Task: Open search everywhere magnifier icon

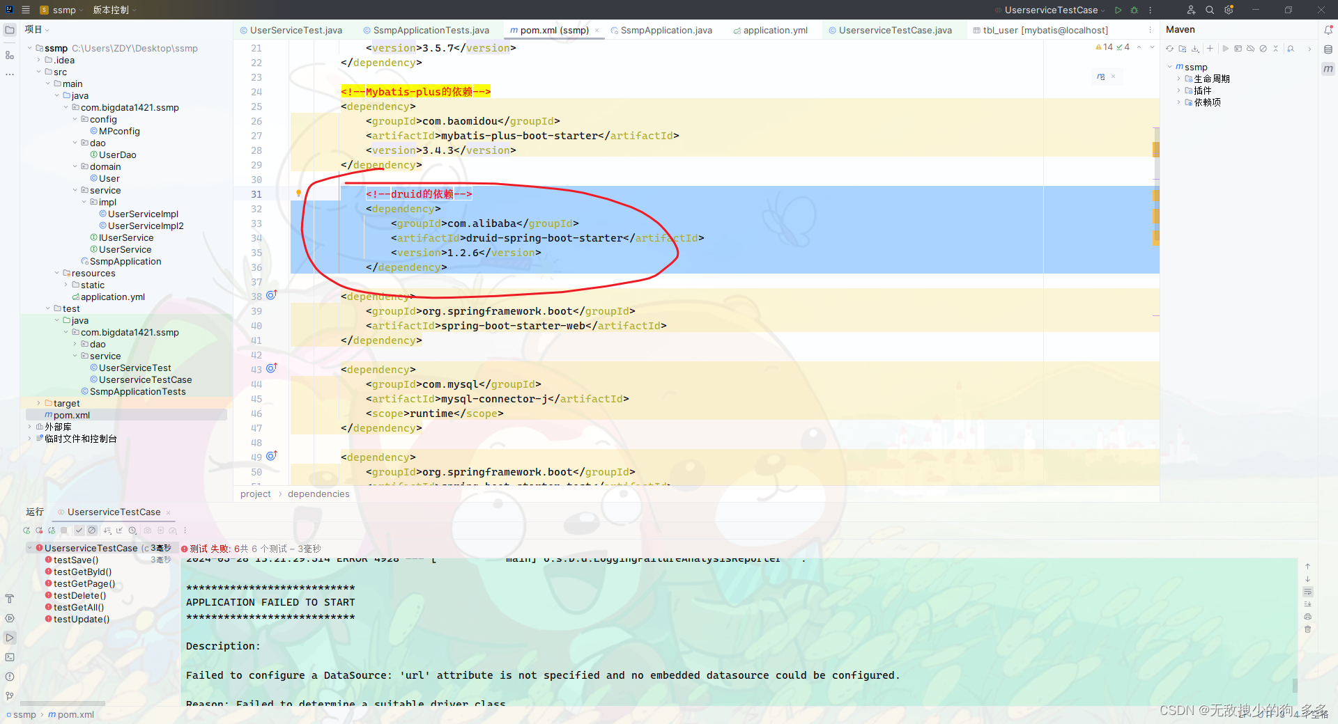Action: (x=1210, y=10)
